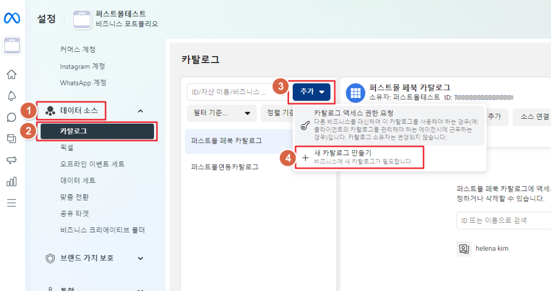Select 공유 타겟 in the sidebar
551x291 pixels.
pyautogui.click(x=74, y=214)
